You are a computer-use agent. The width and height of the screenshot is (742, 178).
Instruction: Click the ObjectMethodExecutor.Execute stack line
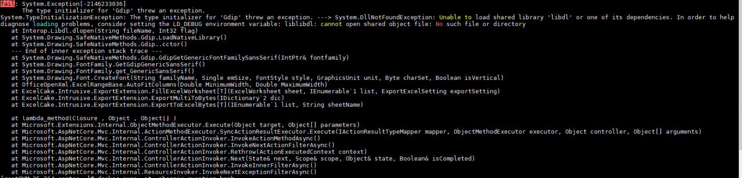coord(185,125)
